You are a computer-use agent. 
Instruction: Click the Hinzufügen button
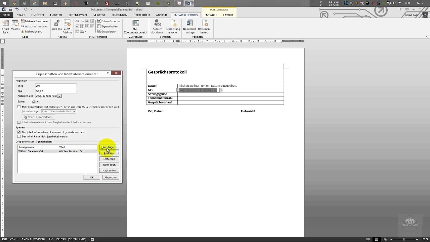coord(109,147)
